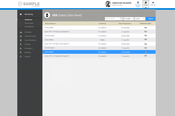Open the Company menu item
Screen dimensions: 175x116
pyautogui.click(x=28, y=32)
